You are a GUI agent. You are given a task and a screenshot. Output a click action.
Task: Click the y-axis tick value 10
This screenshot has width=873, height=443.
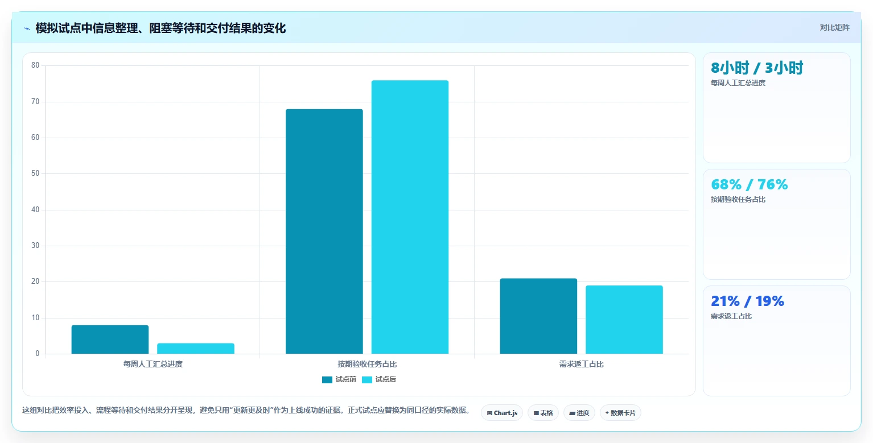click(35, 318)
